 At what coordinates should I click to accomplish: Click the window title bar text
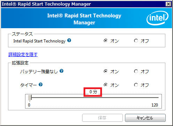46,4
